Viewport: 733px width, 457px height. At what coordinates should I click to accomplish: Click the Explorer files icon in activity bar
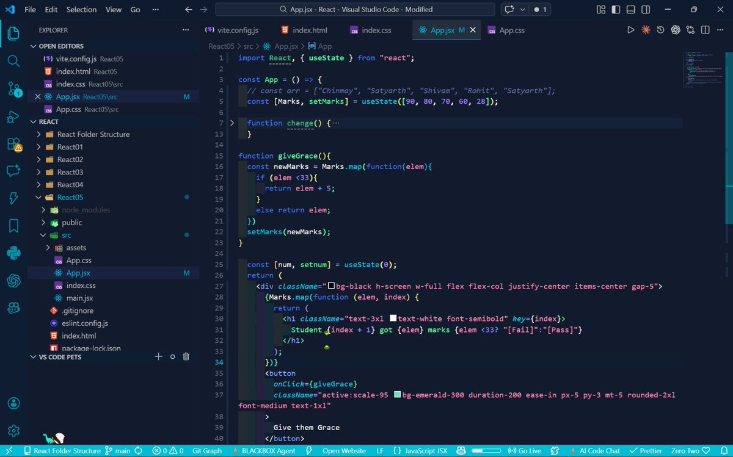[13, 34]
